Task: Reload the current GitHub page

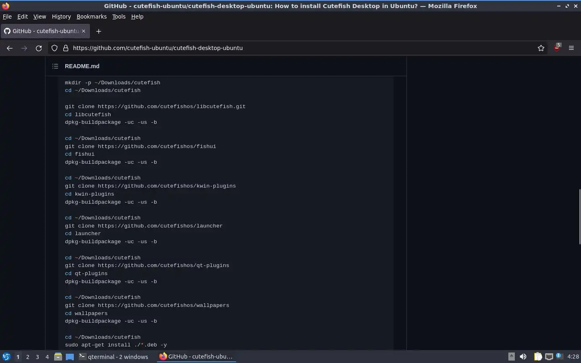Action: coord(39,48)
